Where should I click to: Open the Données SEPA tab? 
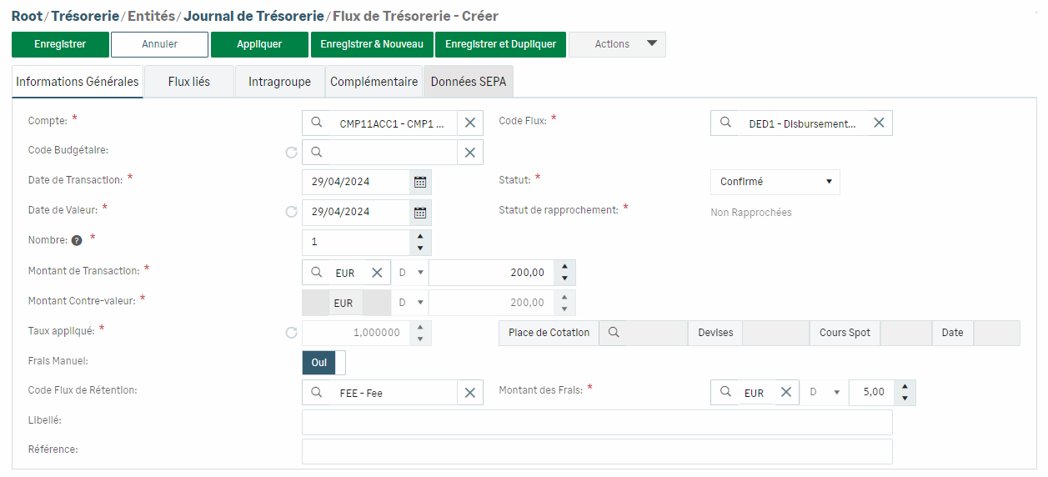(x=468, y=82)
